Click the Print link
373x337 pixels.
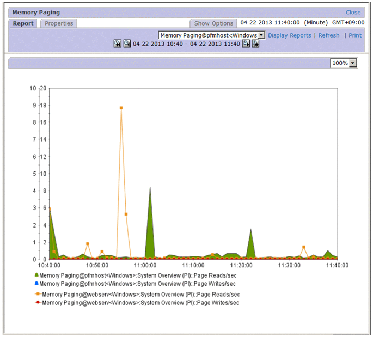(x=355, y=35)
